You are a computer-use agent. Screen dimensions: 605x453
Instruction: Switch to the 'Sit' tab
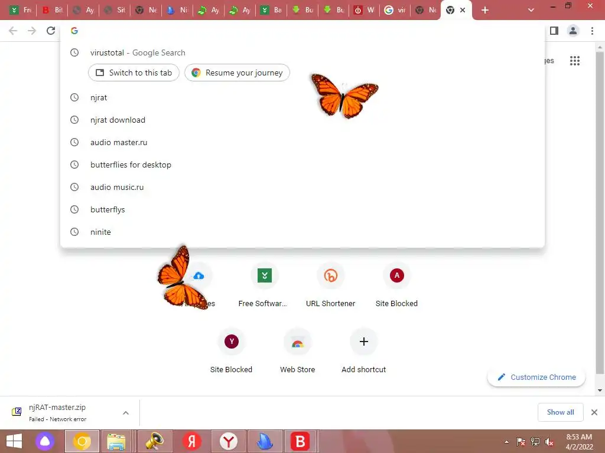115,10
